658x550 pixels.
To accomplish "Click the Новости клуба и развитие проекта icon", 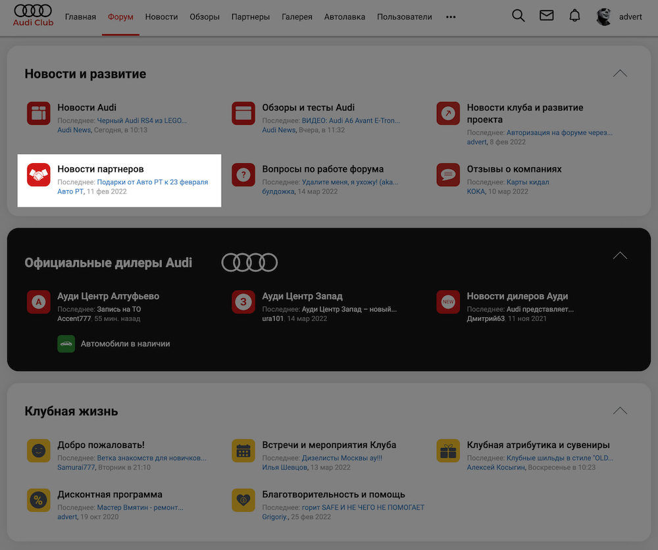I will (448, 113).
